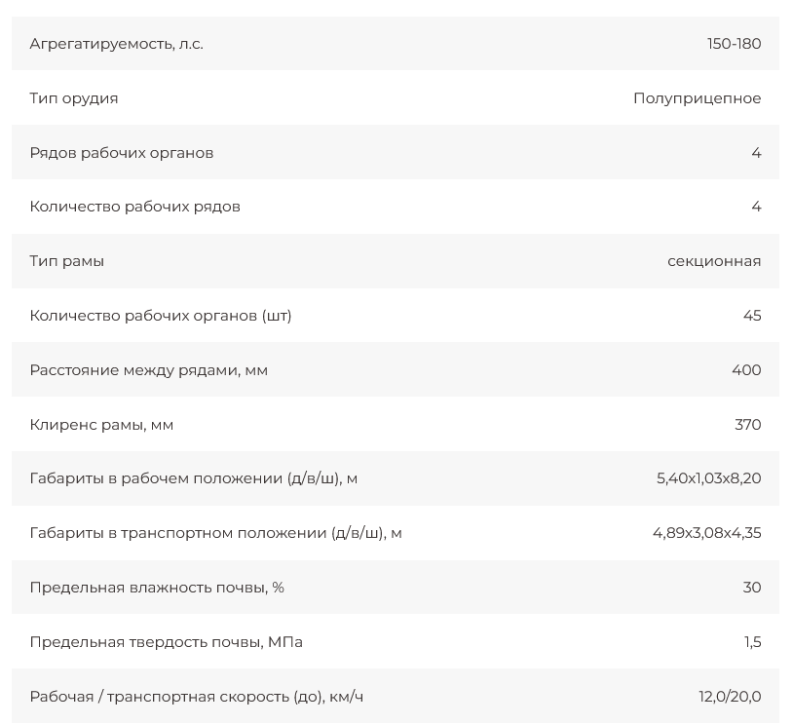Select the 150-180 horsepower value

coord(734,44)
